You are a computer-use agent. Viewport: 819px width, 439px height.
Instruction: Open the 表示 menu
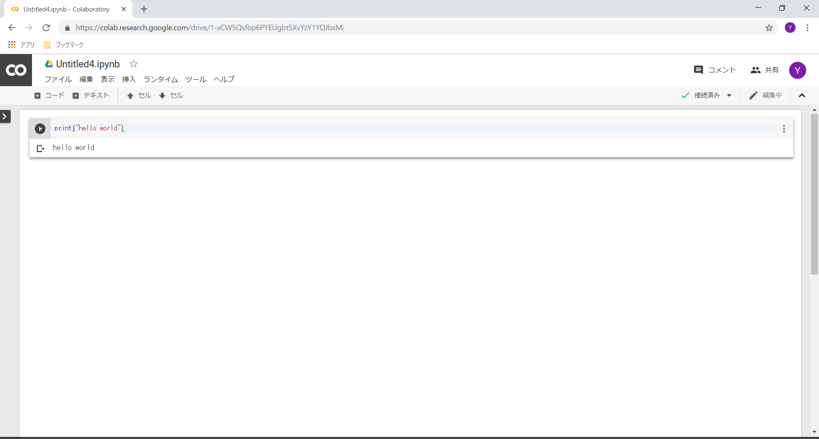coord(107,79)
